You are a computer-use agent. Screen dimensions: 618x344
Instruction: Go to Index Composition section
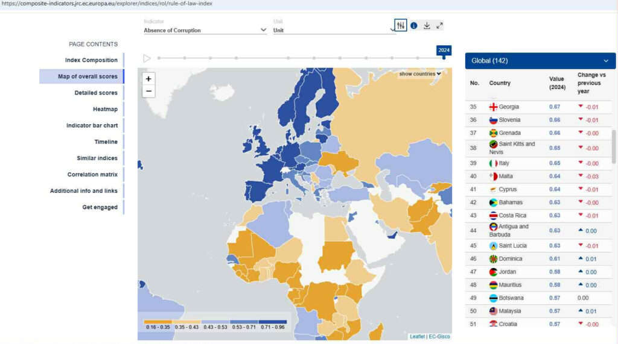pyautogui.click(x=91, y=60)
